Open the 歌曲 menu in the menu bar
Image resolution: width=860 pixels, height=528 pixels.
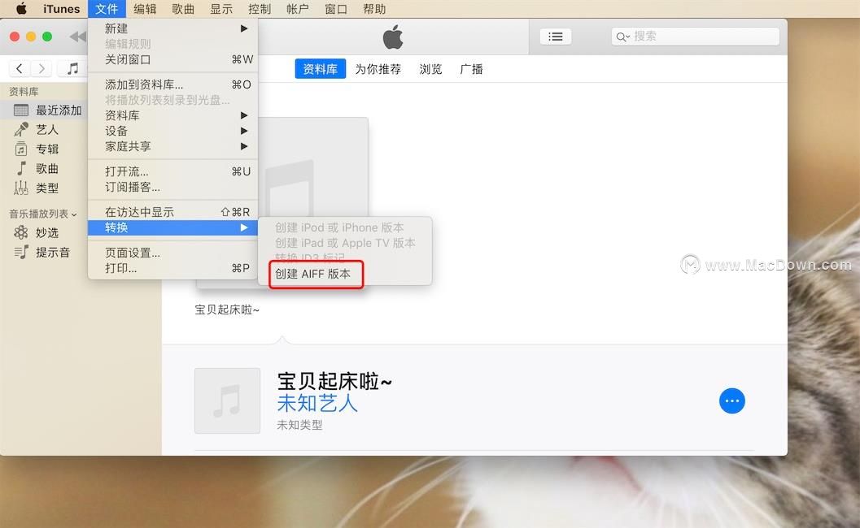pyautogui.click(x=183, y=9)
